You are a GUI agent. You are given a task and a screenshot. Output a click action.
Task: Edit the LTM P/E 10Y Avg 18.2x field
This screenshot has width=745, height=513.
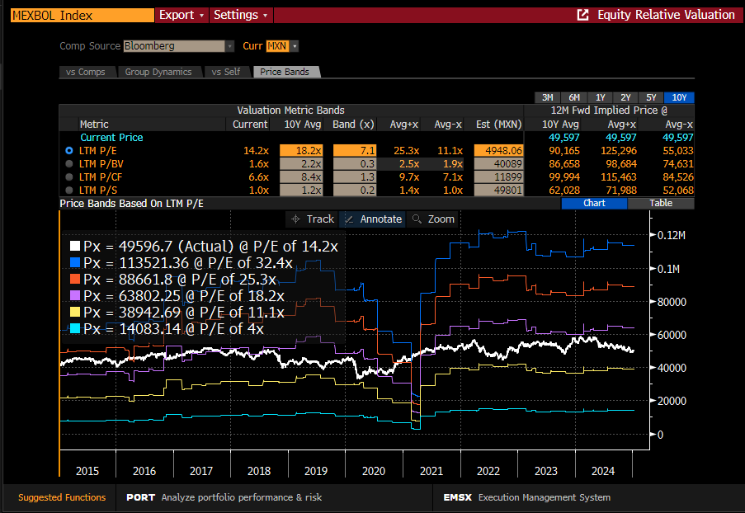301,151
